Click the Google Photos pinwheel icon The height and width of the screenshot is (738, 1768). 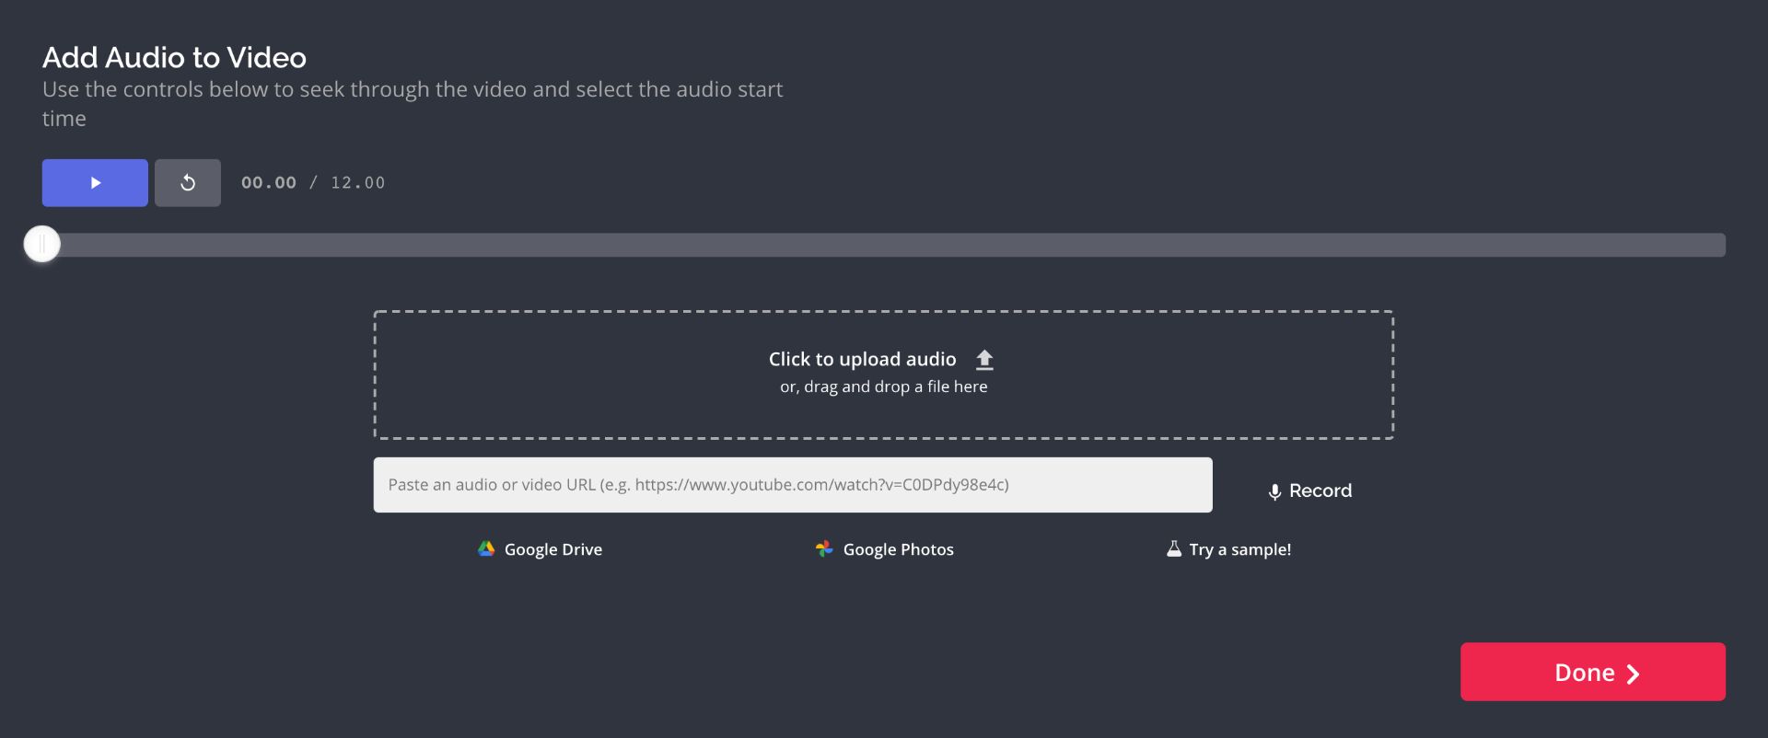(x=824, y=549)
